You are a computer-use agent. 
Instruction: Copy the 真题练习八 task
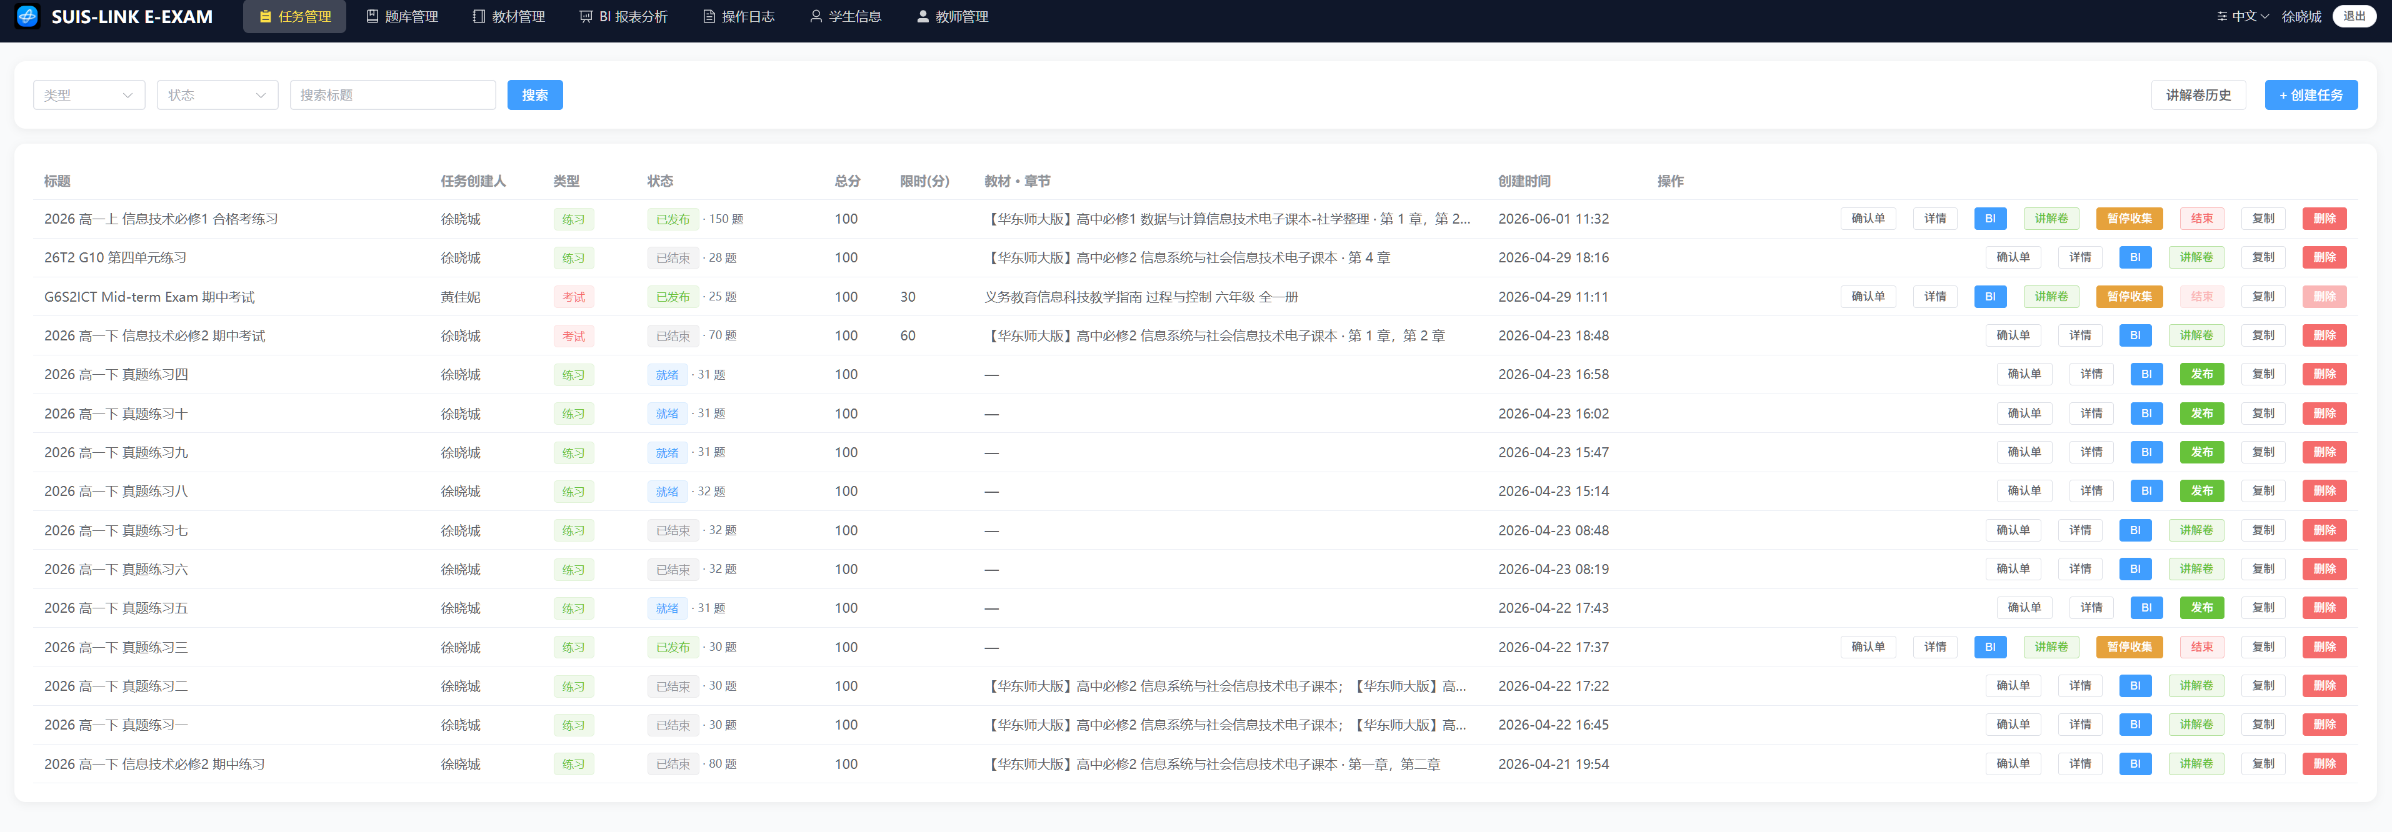2263,492
